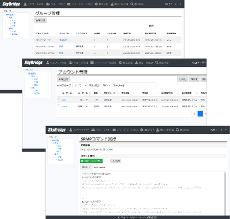Viewport: 230px width, 219px height.
Task: Open user menu caret in bottom window navbar
Action: click(x=226, y=130)
